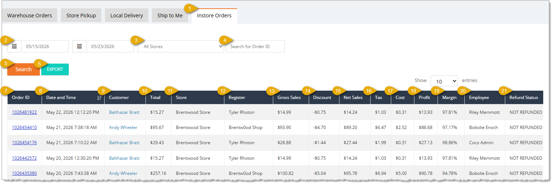Click Bobolie Enoch in the 1026454410 row
The width and height of the screenshot is (553, 185).
(484, 128)
